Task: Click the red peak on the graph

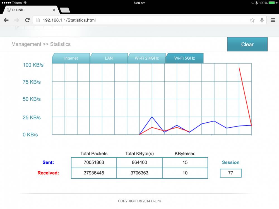Action: [239, 68]
